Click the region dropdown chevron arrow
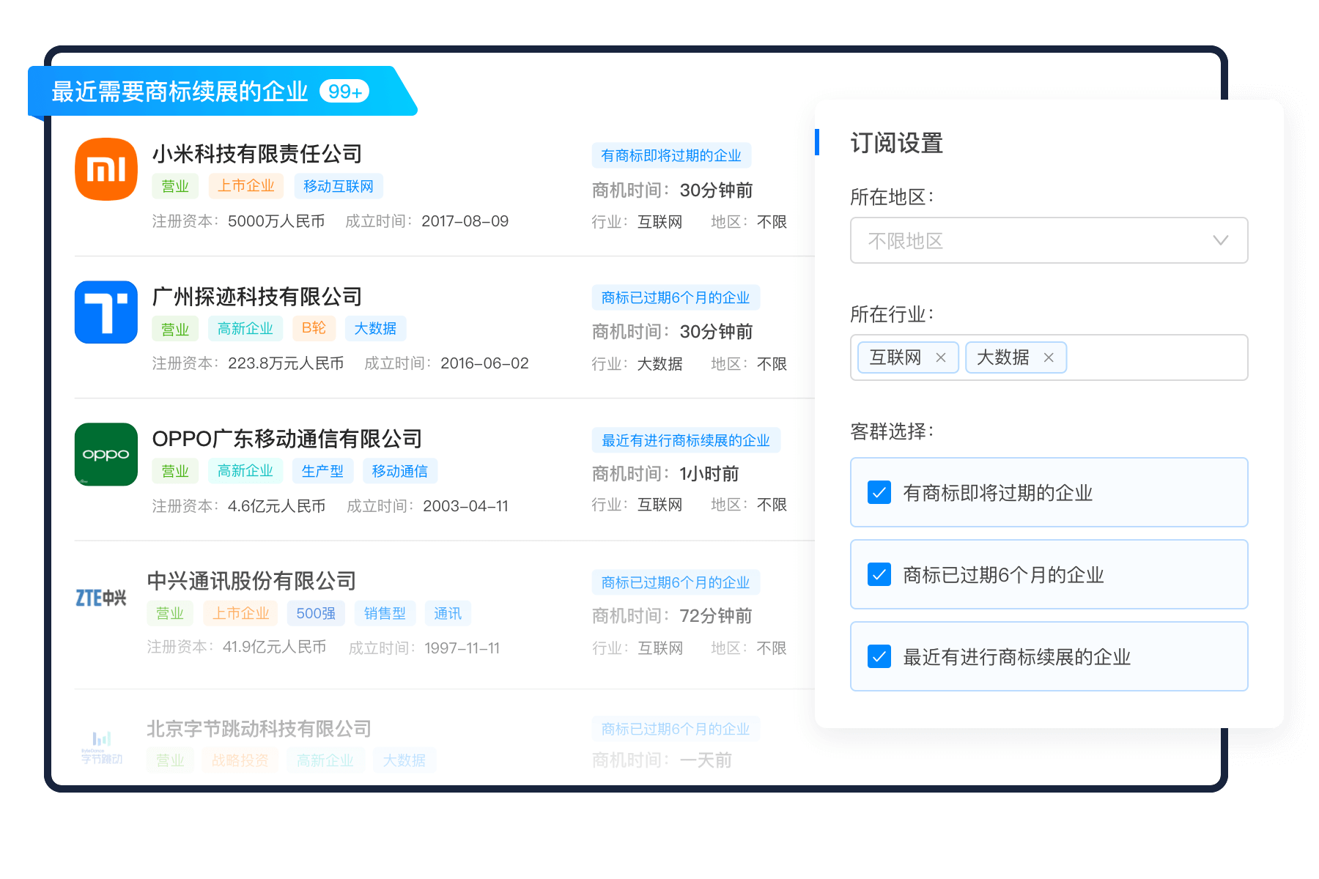Screen dimensions: 1319x879 point(1220,240)
